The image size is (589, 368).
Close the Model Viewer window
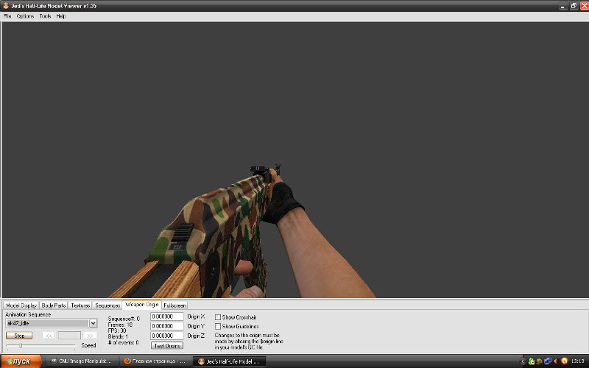click(x=584, y=6)
